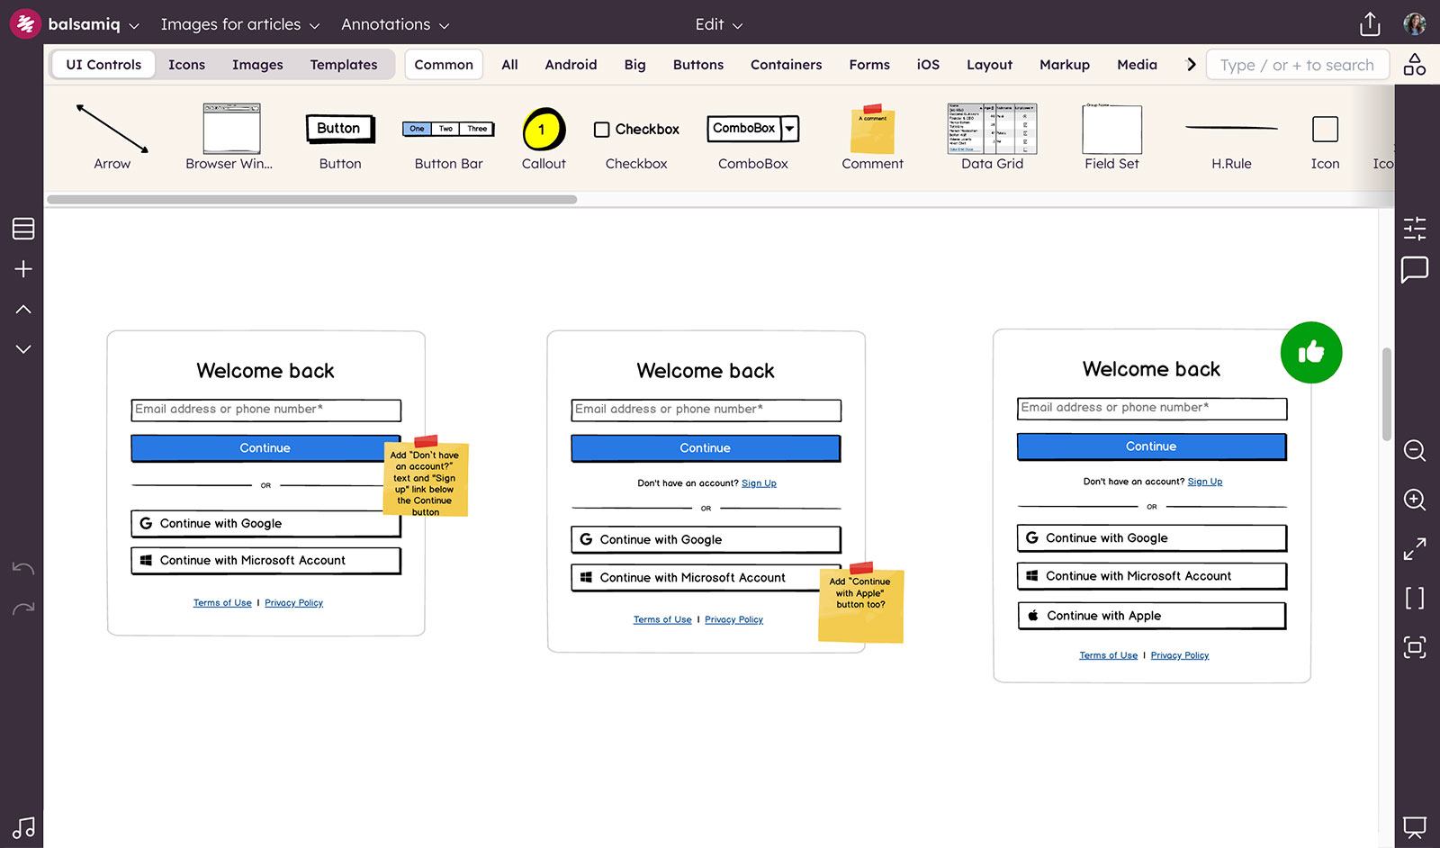Image resolution: width=1440 pixels, height=848 pixels.
Task: Click the Type / or + to search field
Action: 1297,64
